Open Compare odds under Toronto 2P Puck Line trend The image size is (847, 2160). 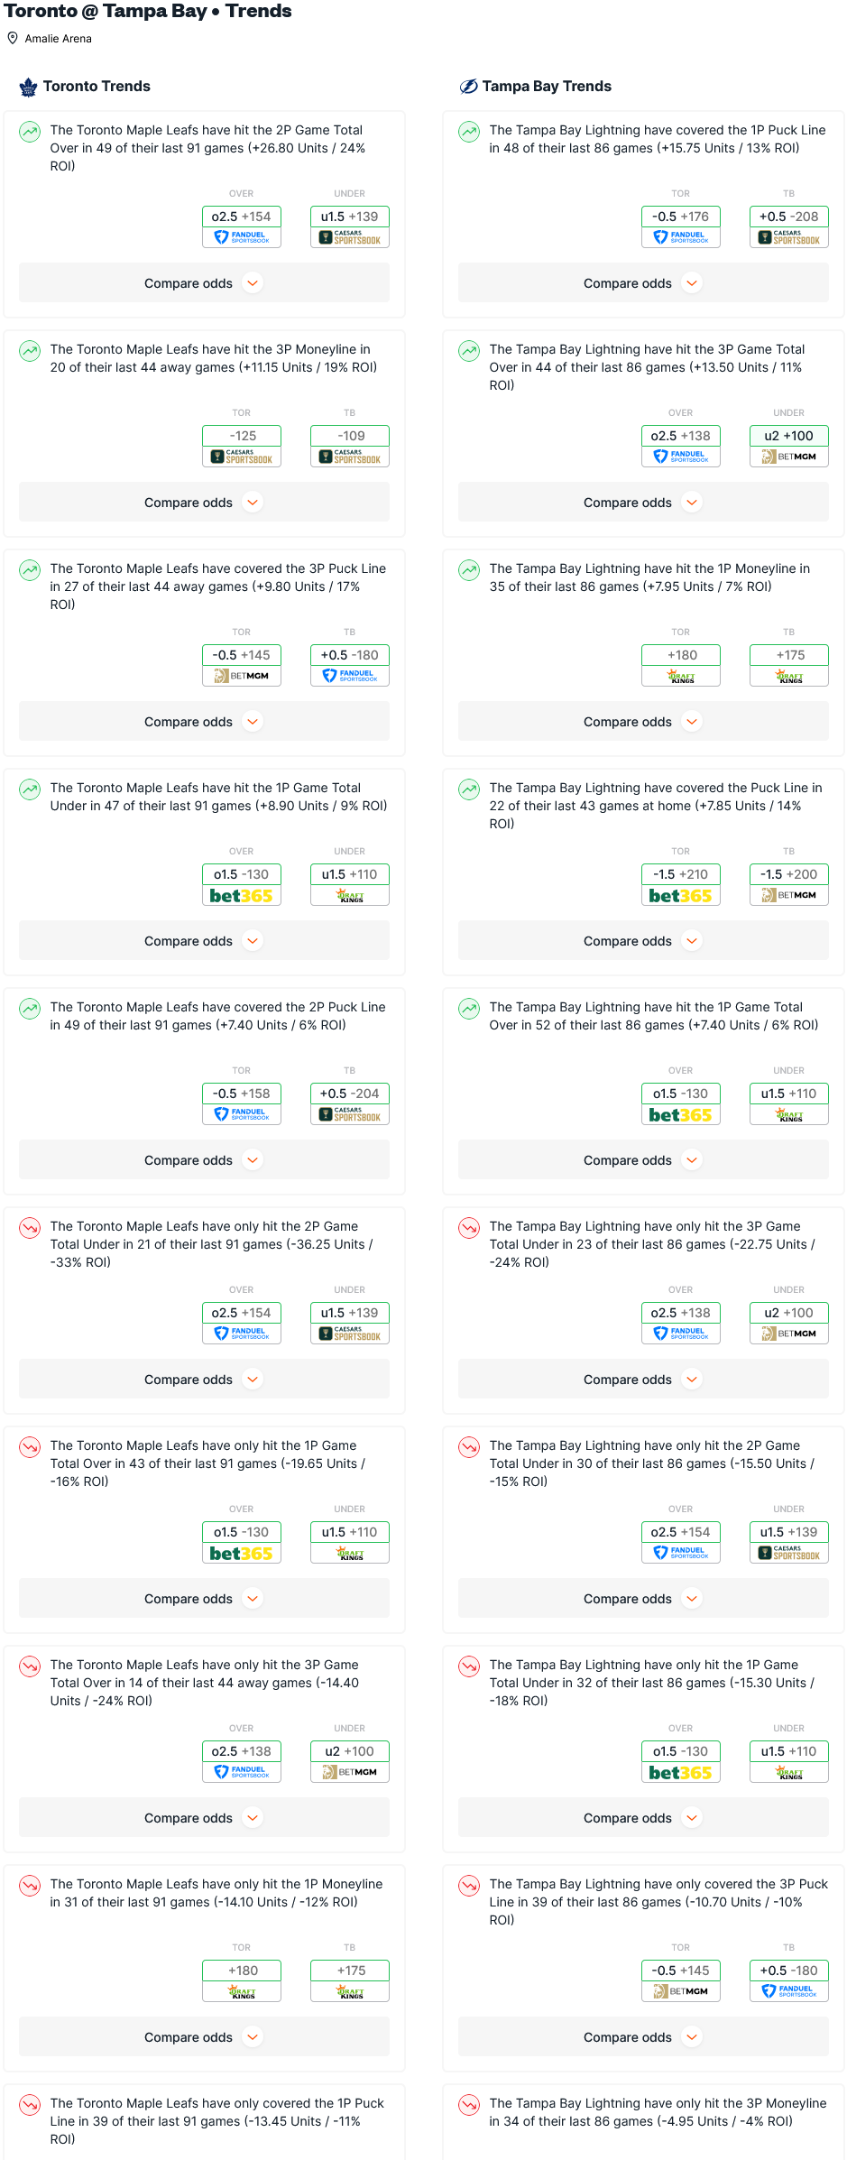point(203,1160)
